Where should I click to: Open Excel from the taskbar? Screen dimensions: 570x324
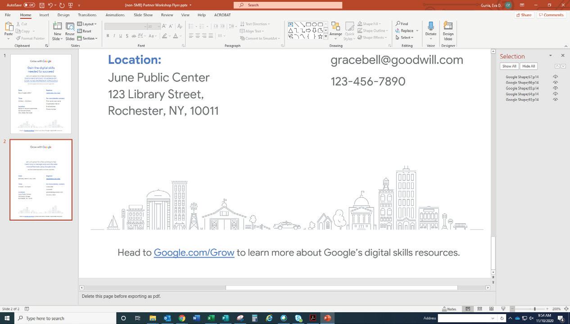211,318
